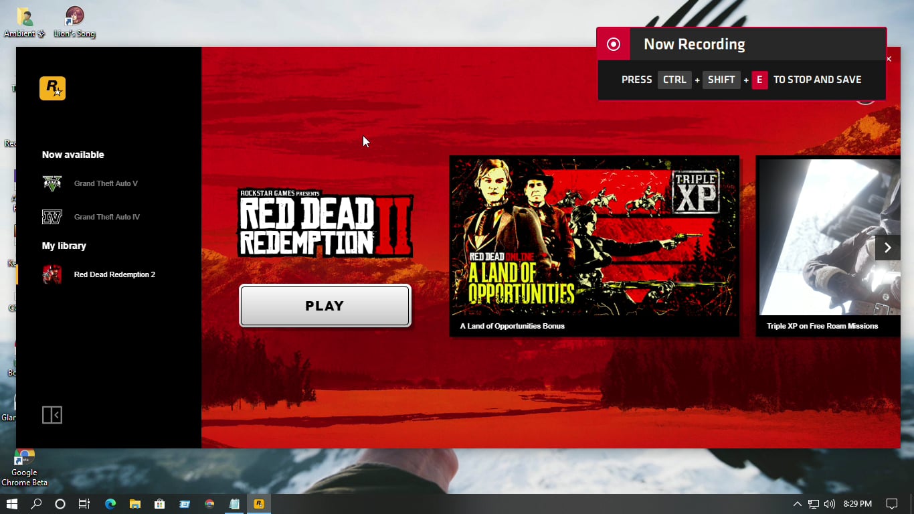Click the Red Dead Redemption II title logo
The image size is (914, 514).
click(x=325, y=224)
